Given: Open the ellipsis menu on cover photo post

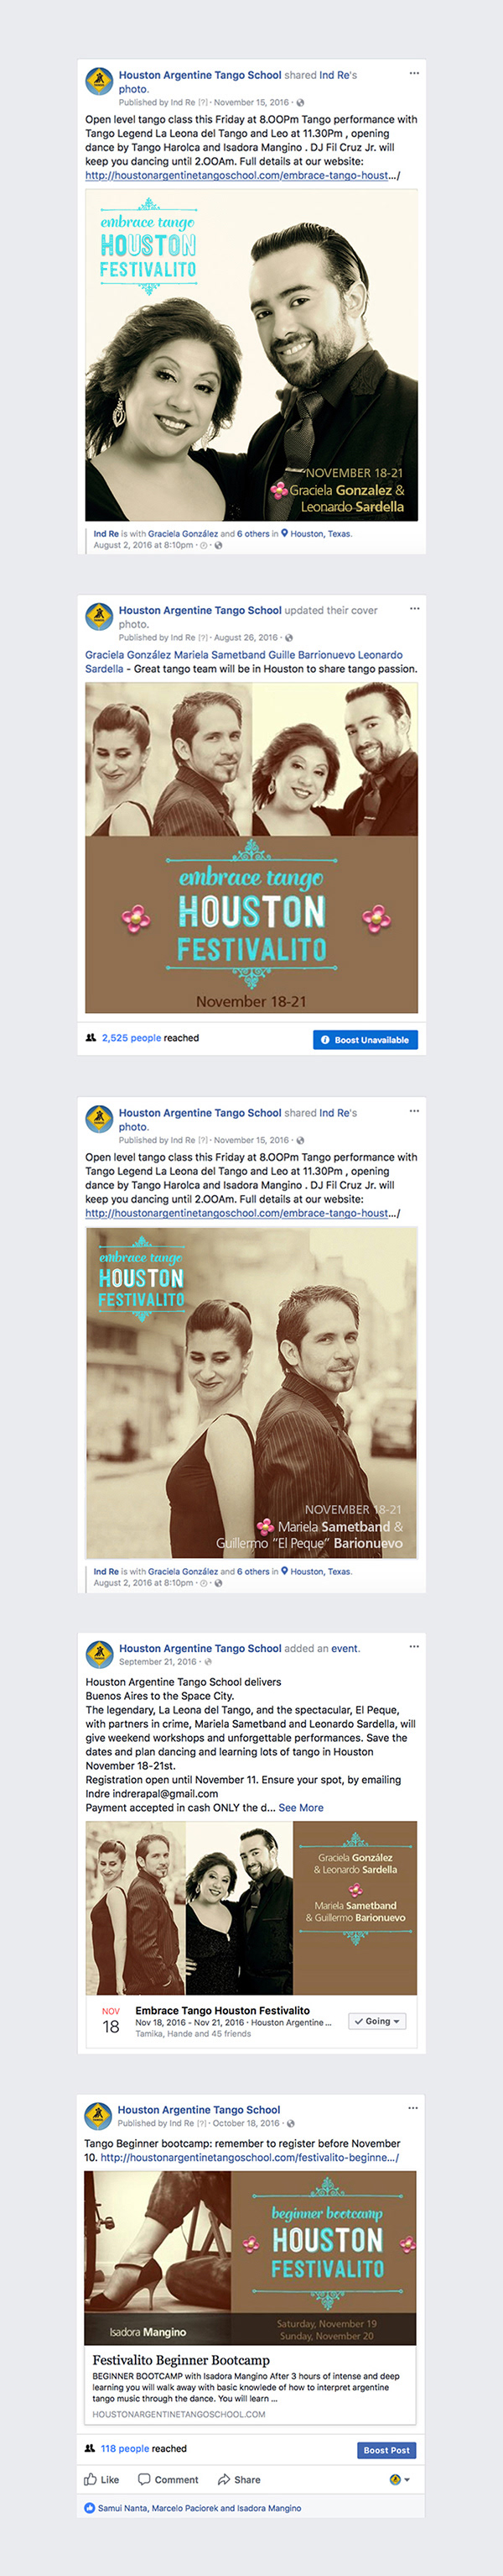Looking at the screenshot, I should (x=414, y=608).
